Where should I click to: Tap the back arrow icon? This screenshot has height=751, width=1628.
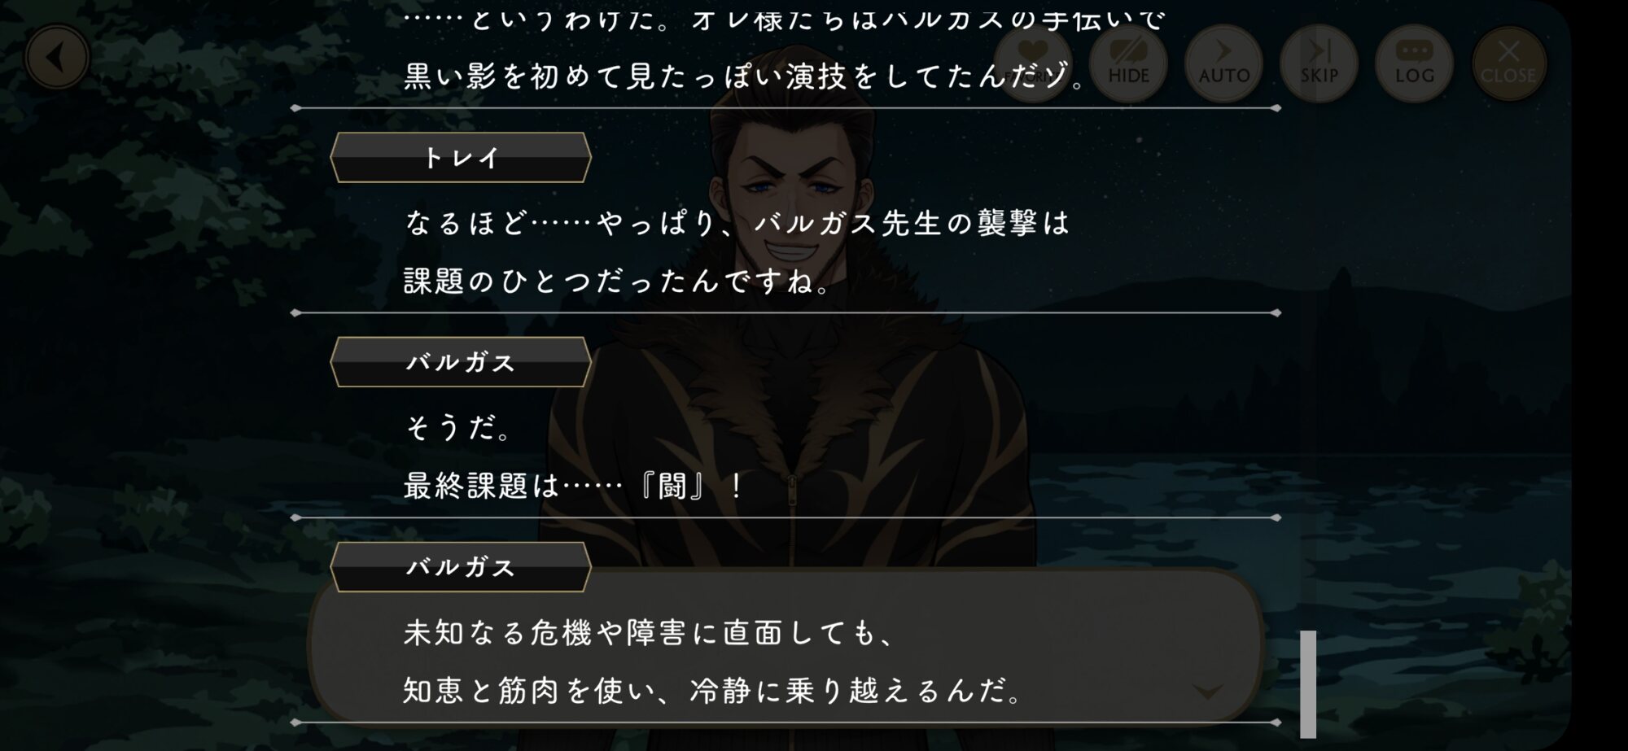click(56, 58)
